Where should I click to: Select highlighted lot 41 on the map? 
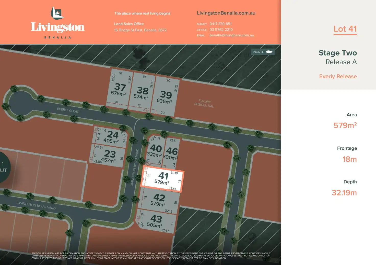(162, 178)
